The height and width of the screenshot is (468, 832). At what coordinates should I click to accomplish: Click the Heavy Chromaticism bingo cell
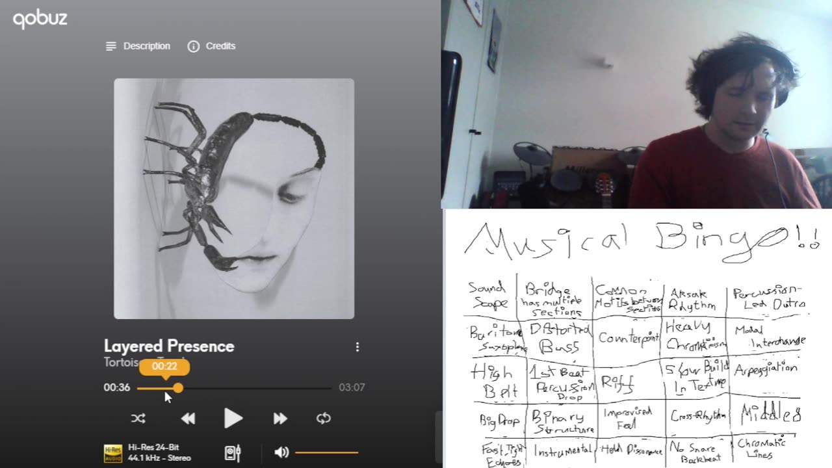(x=695, y=336)
